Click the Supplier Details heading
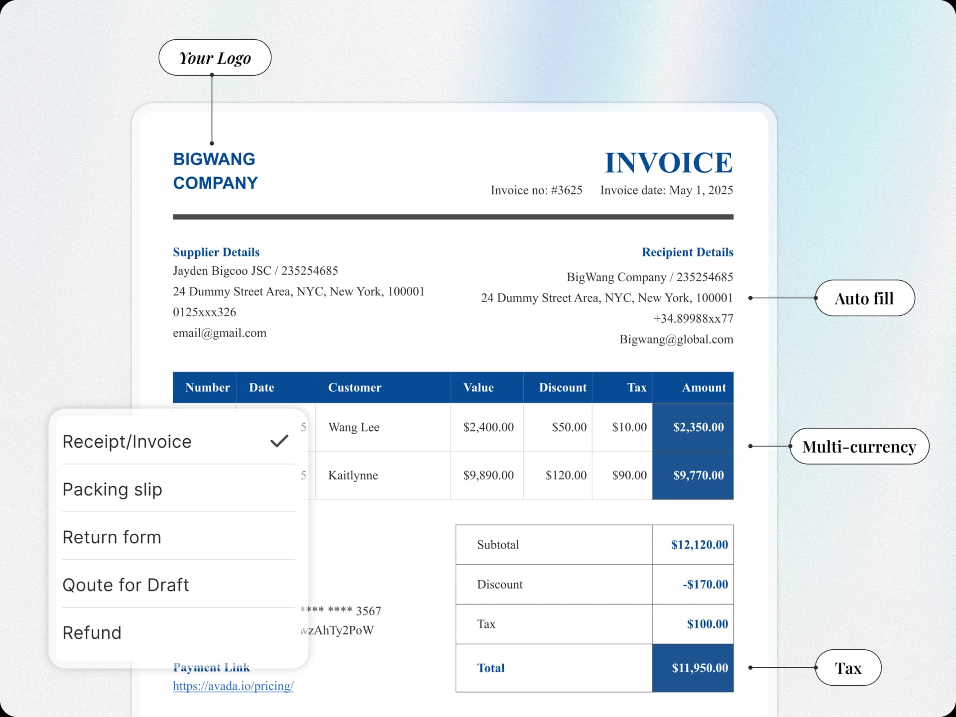956x717 pixels. pyautogui.click(x=216, y=252)
